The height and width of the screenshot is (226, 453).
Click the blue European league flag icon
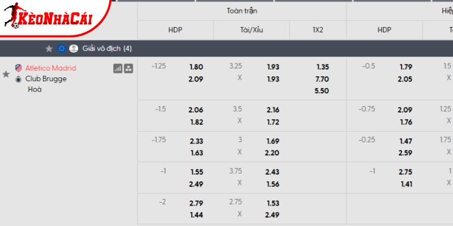tap(61, 49)
